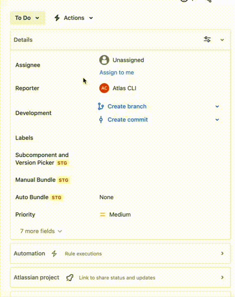Expand 7 more fields
The image size is (235, 297).
pyautogui.click(x=41, y=231)
